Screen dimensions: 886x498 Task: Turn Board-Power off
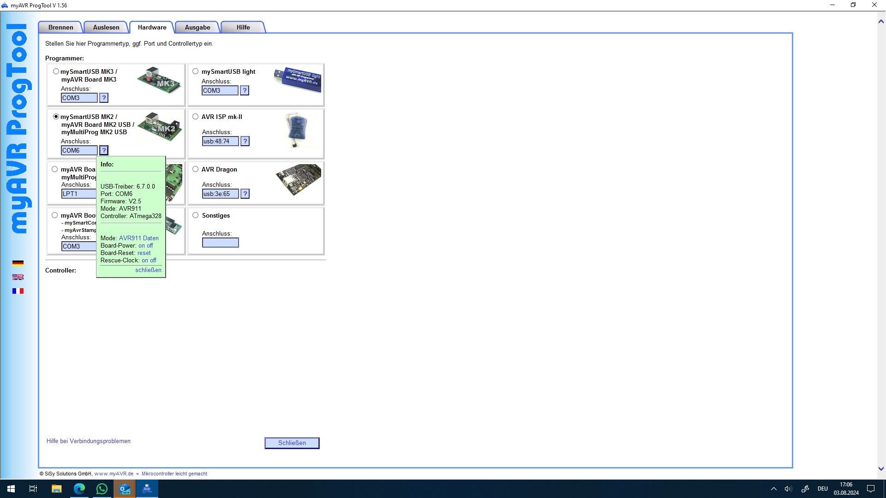click(x=150, y=246)
